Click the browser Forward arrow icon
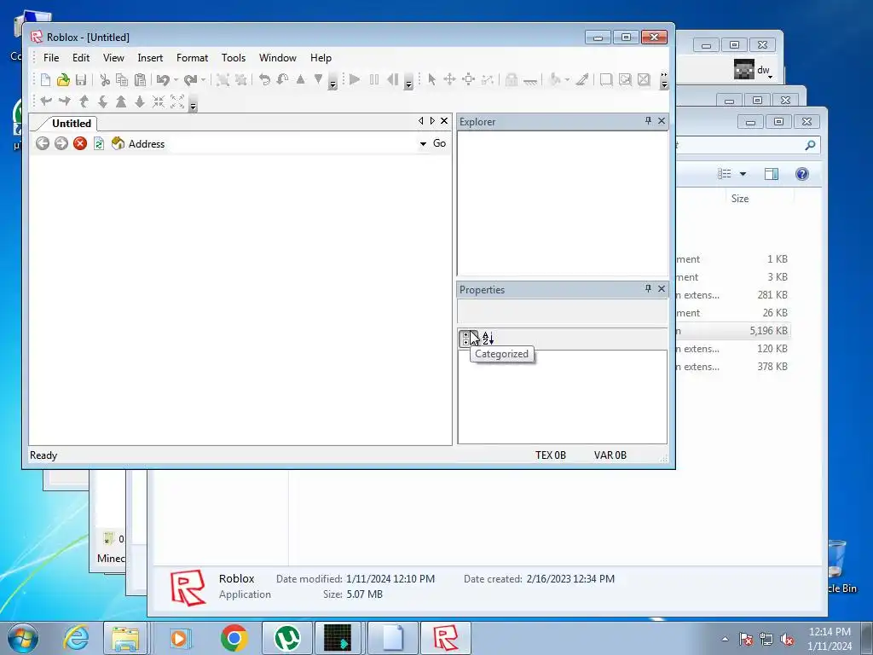Image resolution: width=873 pixels, height=655 pixels. 61,143
